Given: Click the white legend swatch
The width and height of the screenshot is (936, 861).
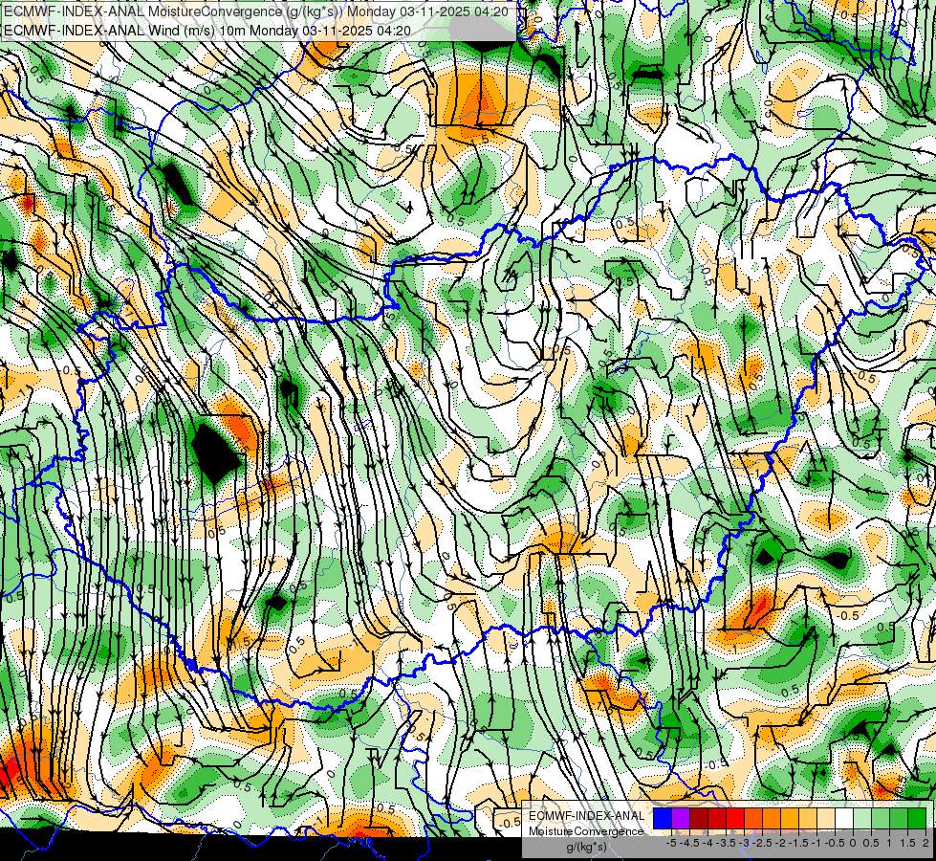Looking at the screenshot, I should (844, 819).
